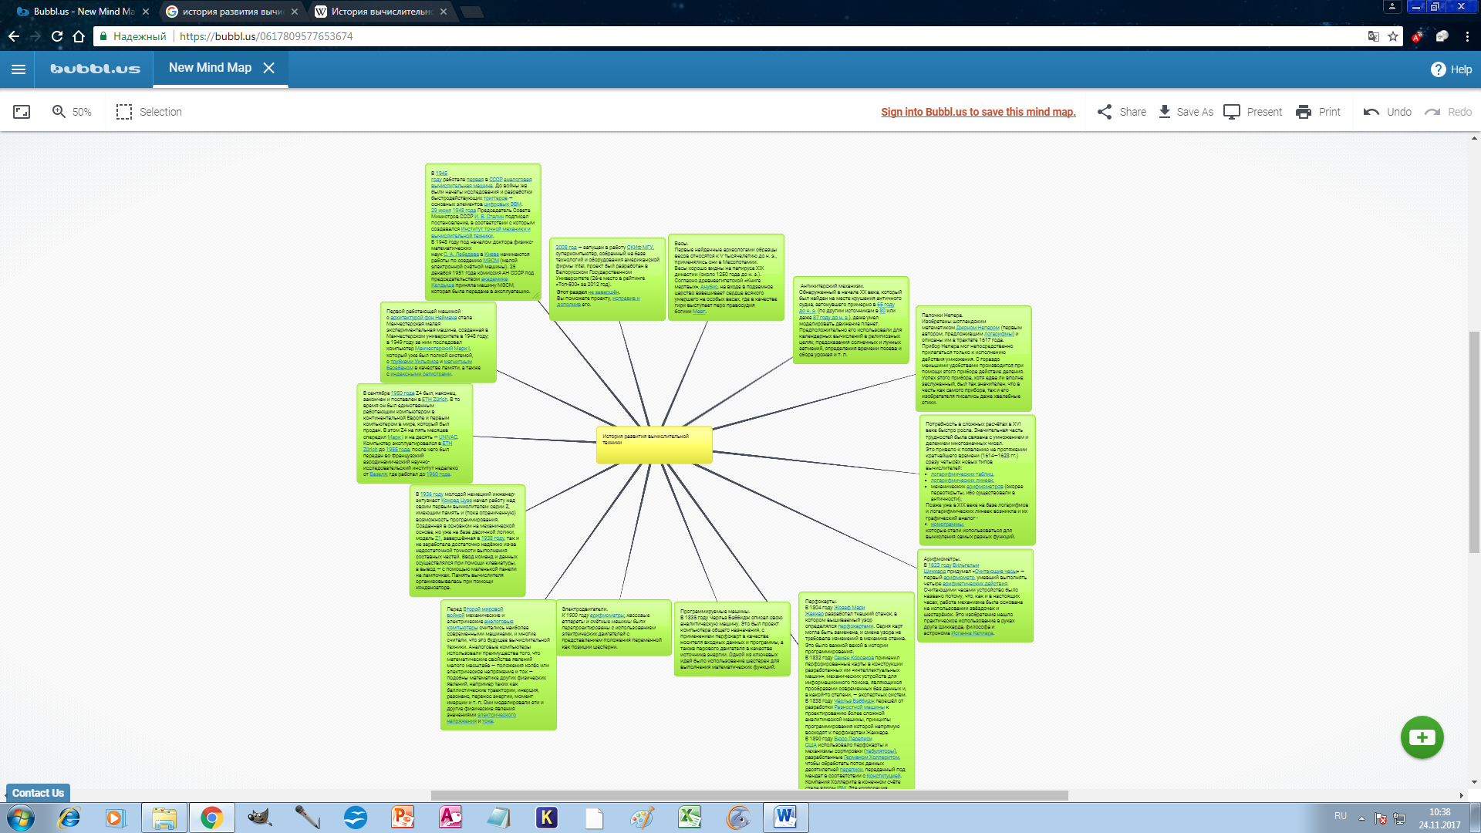Expand the 50% zoom dropdown
The height and width of the screenshot is (833, 1481).
(x=80, y=111)
